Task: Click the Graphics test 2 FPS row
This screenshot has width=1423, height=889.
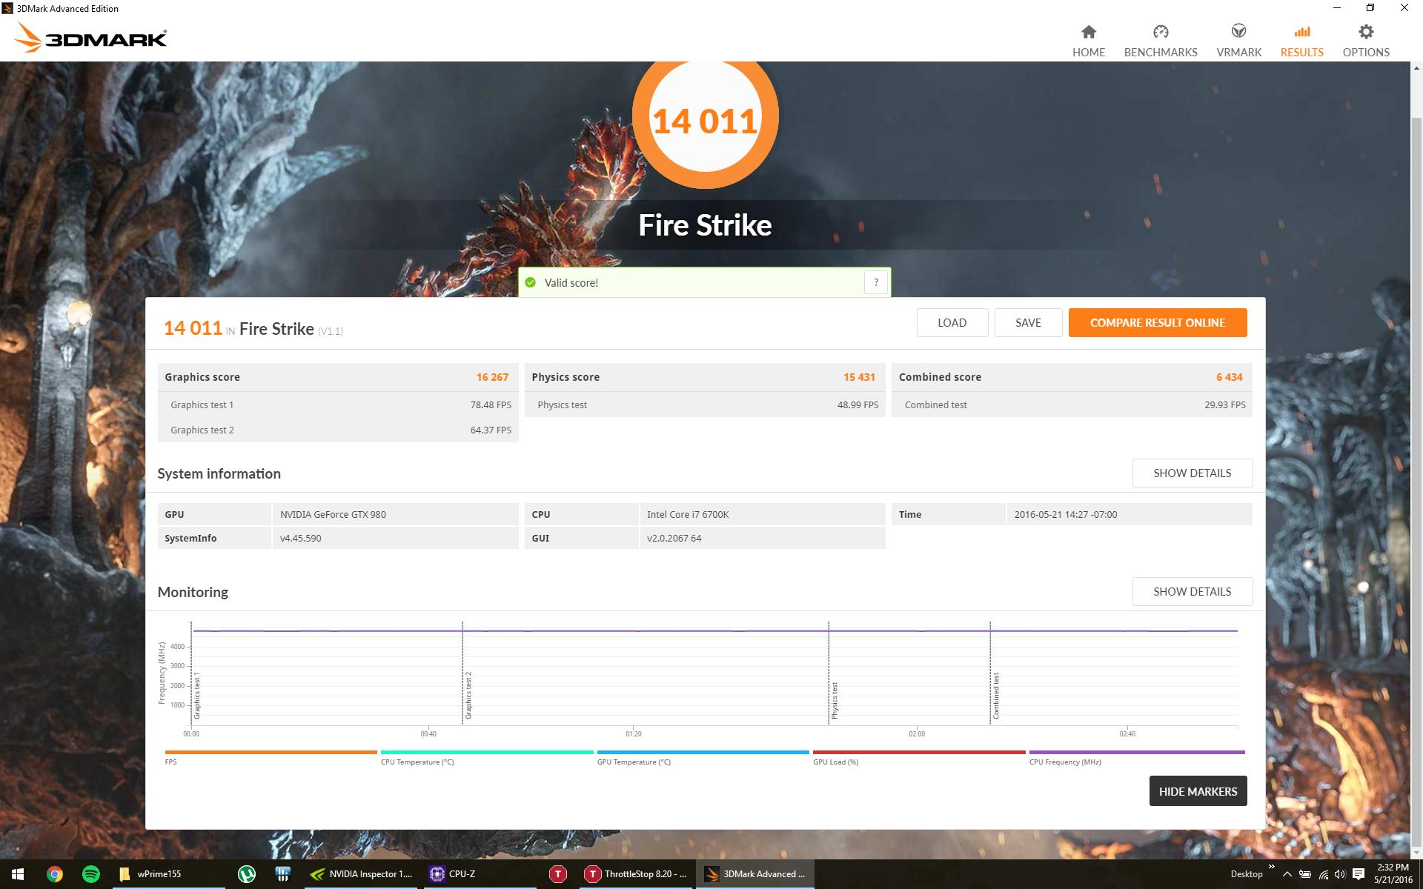Action: click(x=338, y=430)
